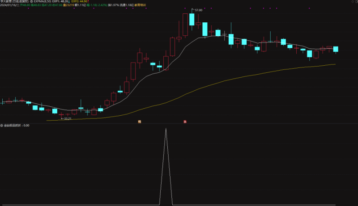Click the orange event marker below the chart
The height and width of the screenshot is (206, 358).
click(x=140, y=122)
